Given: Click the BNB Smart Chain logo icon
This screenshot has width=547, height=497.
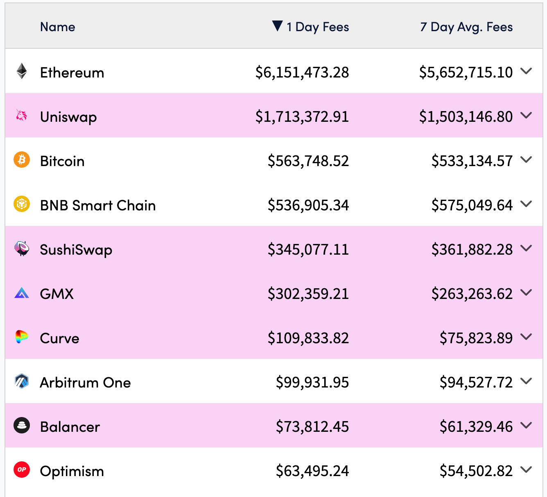Looking at the screenshot, I should [x=22, y=204].
